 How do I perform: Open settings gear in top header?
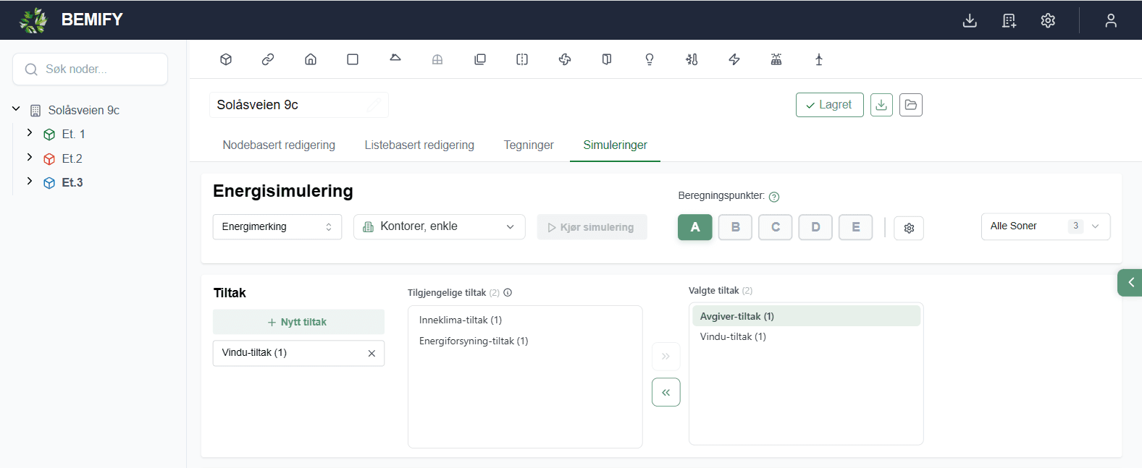pyautogui.click(x=1048, y=20)
